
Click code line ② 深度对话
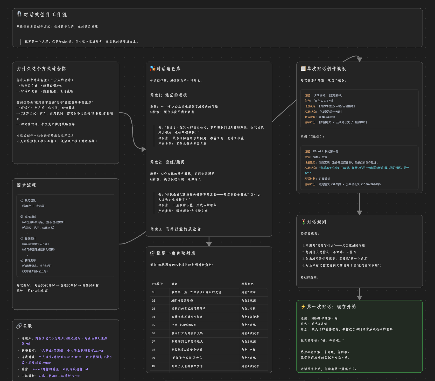click(28, 217)
